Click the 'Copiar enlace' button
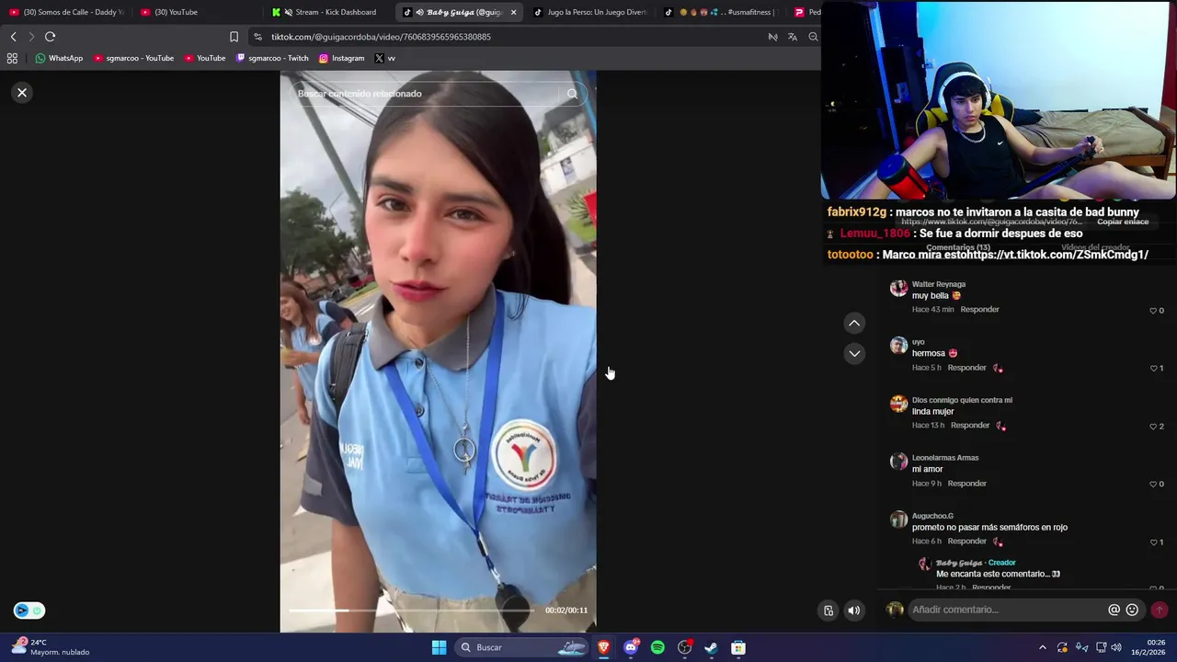This screenshot has height=662, width=1177. click(1123, 222)
